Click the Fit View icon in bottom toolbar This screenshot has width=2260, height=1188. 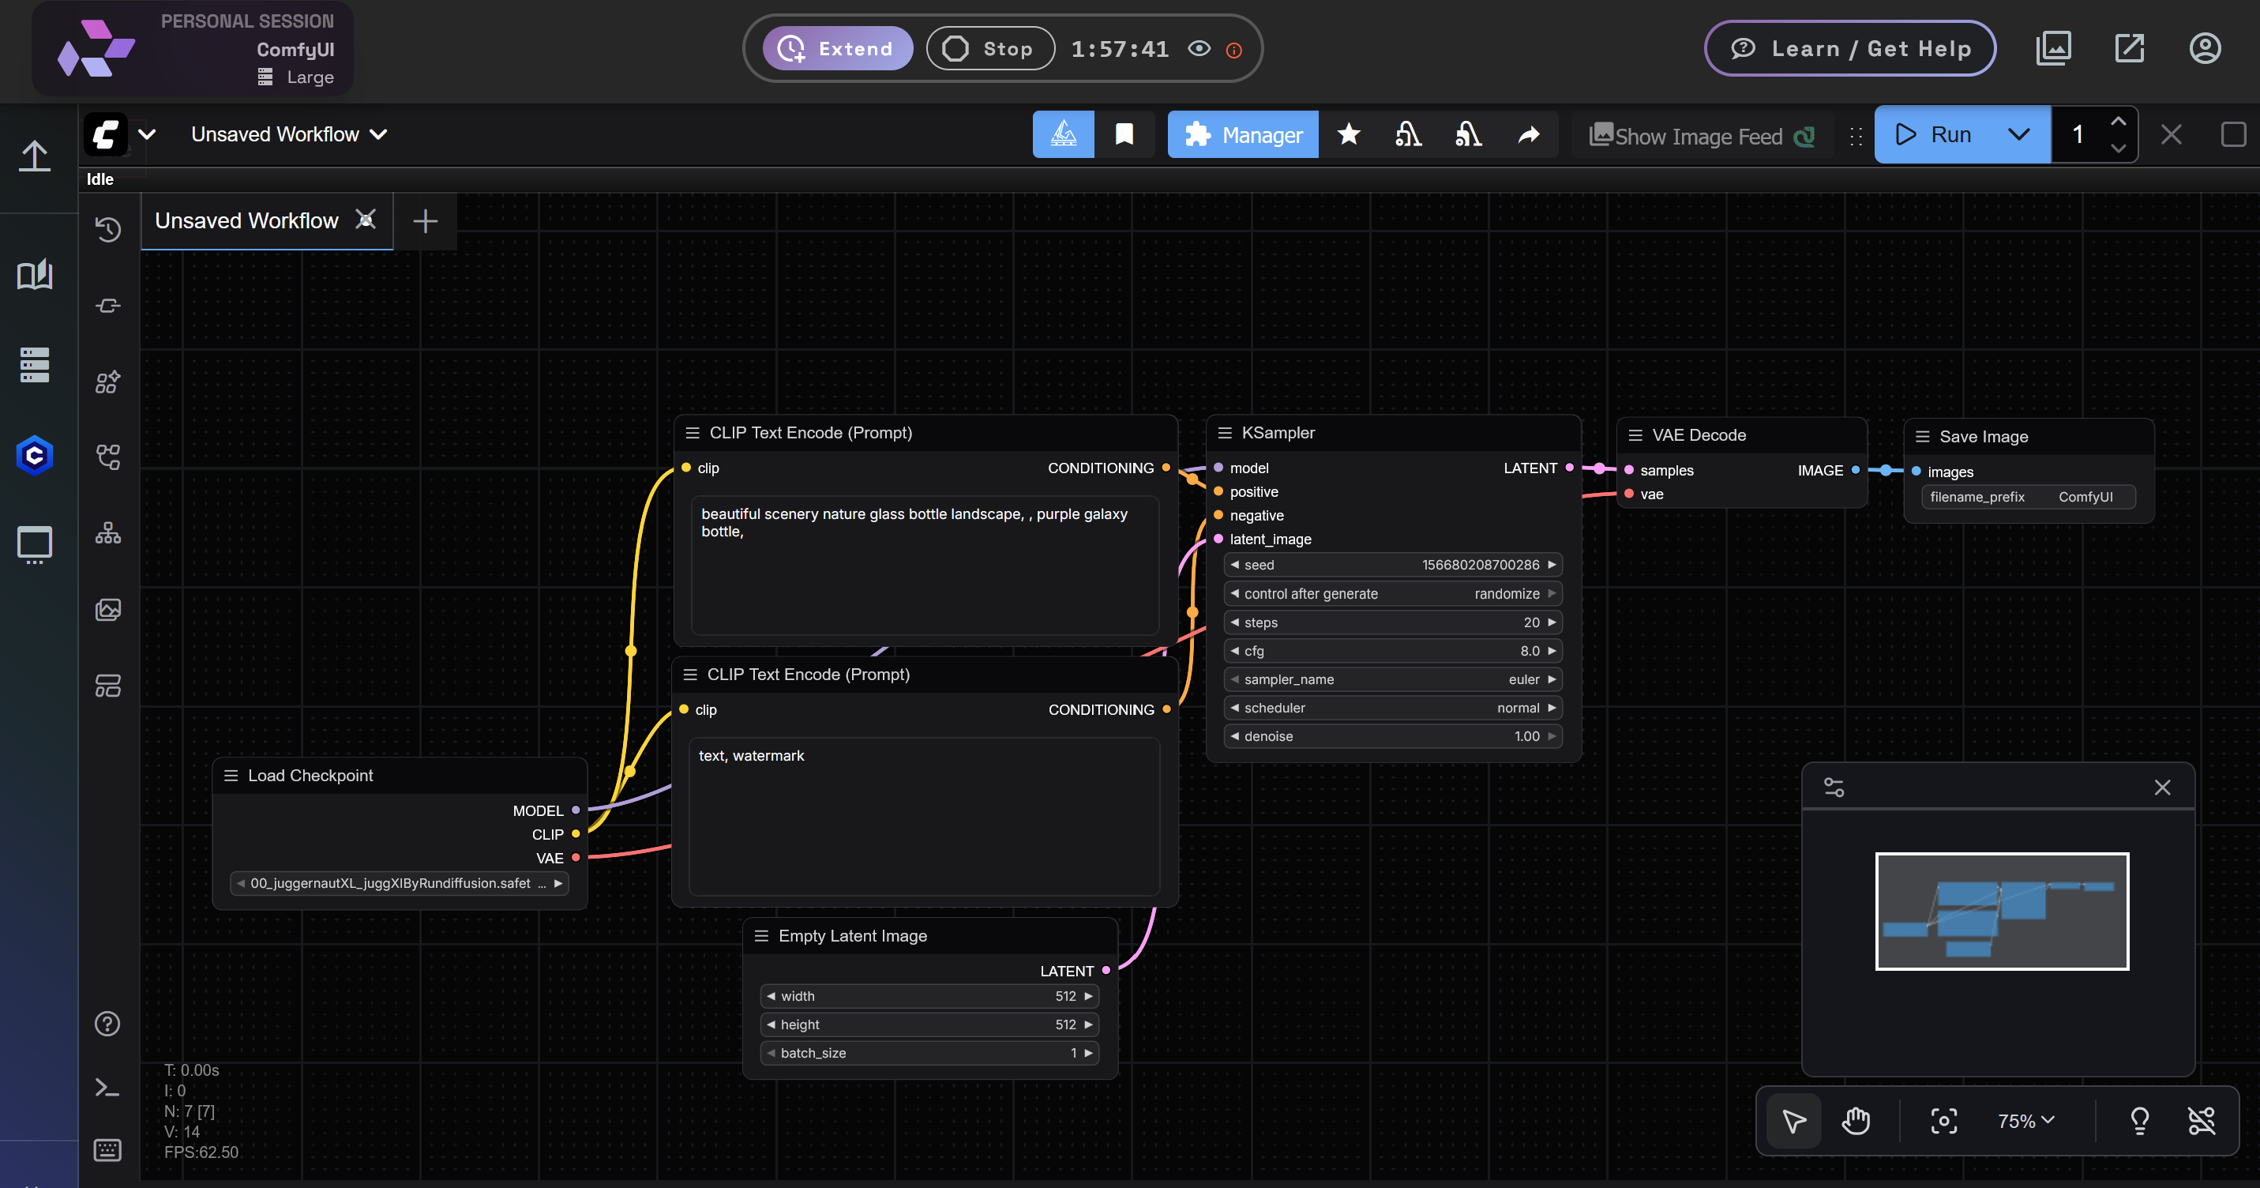tap(1944, 1120)
